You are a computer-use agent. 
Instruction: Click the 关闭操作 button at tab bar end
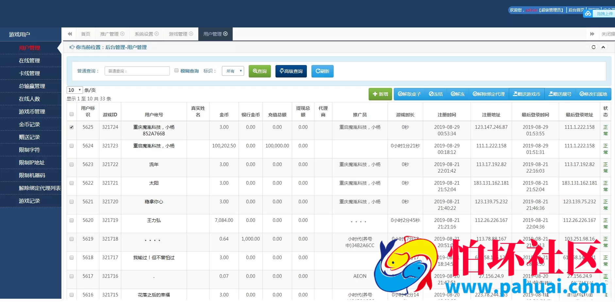pyautogui.click(x=608, y=34)
